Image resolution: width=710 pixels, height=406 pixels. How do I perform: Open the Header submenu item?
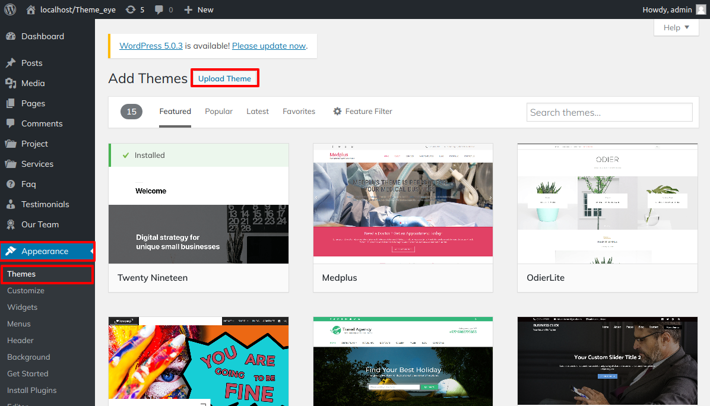pyautogui.click(x=20, y=340)
